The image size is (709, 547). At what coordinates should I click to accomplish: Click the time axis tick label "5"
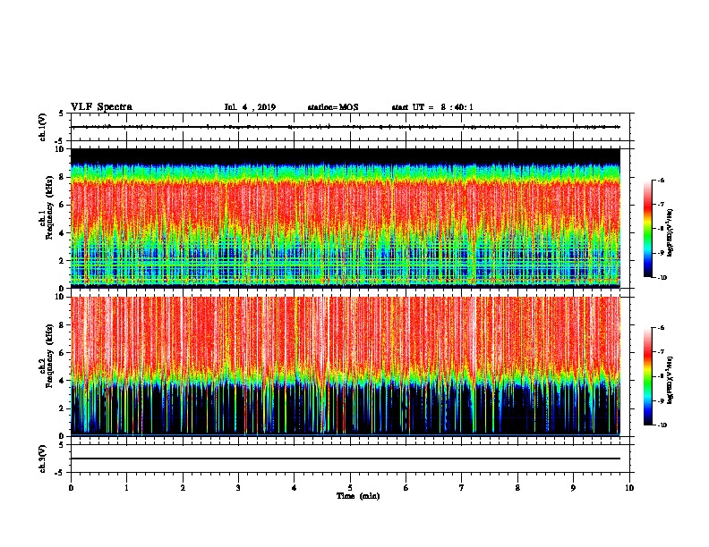tap(350, 487)
